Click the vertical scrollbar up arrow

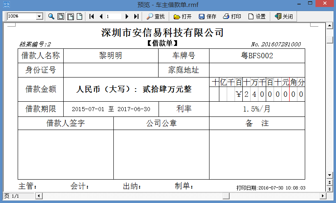pos(329,26)
